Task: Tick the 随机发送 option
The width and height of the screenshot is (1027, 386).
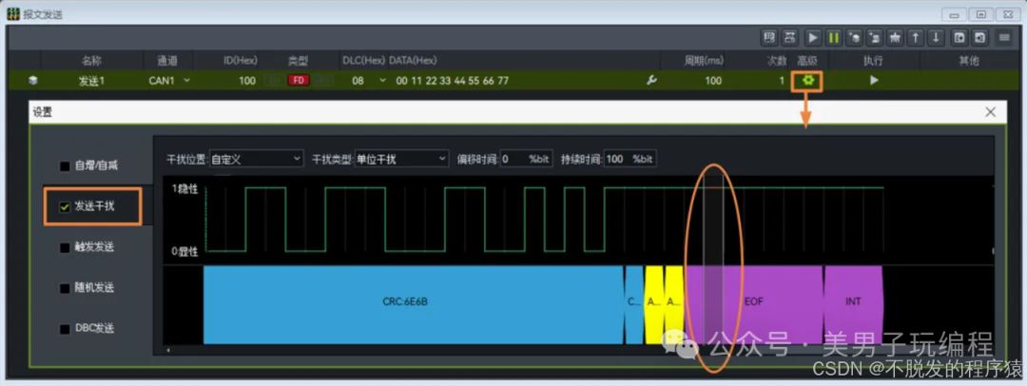Action: (x=65, y=288)
